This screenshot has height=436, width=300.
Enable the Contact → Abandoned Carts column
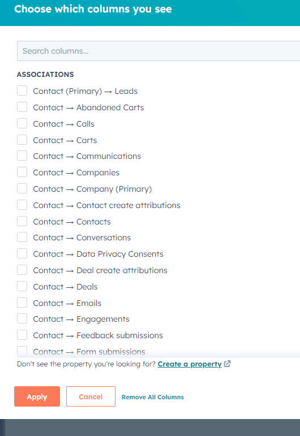(x=22, y=107)
